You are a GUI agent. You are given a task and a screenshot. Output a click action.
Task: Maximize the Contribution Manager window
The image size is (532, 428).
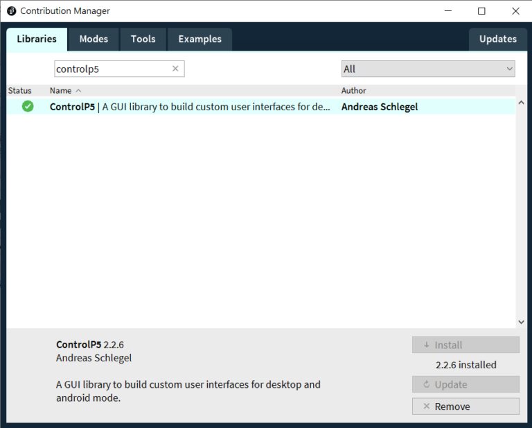(481, 11)
